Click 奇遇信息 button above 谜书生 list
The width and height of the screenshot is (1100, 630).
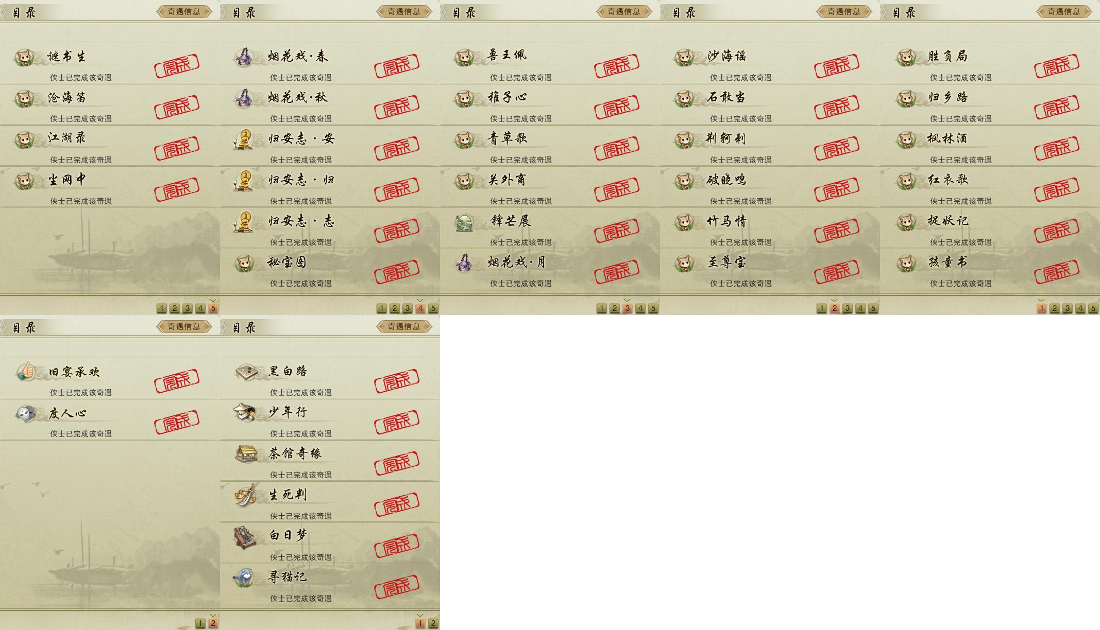click(184, 12)
